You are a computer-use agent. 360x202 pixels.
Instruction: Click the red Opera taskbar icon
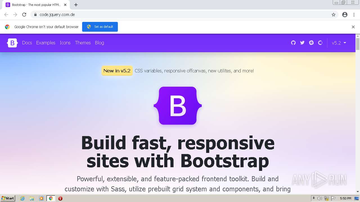pos(60,198)
